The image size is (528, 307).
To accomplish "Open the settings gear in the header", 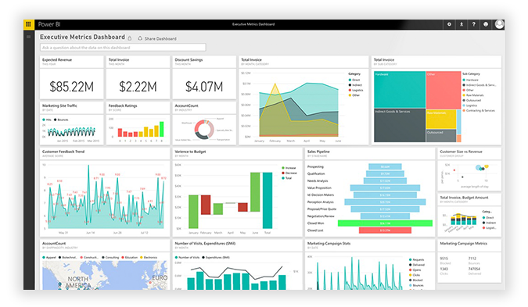I will point(449,24).
